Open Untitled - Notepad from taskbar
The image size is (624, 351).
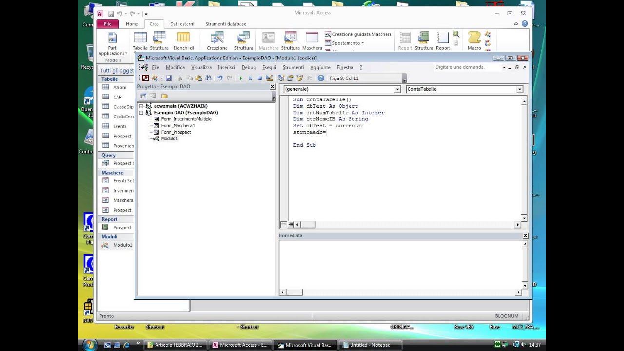click(370, 345)
